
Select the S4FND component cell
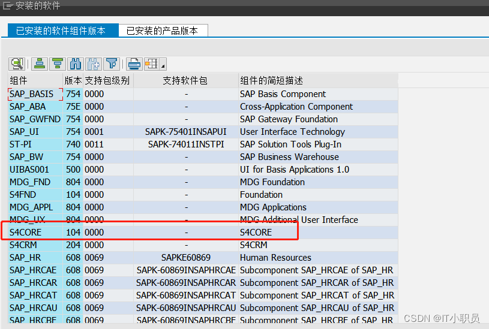35,195
